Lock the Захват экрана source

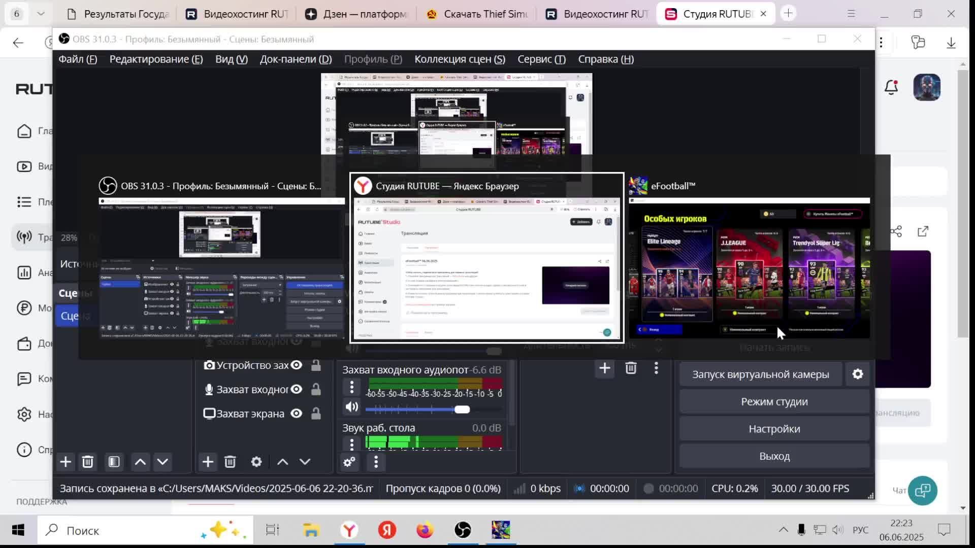tap(316, 414)
